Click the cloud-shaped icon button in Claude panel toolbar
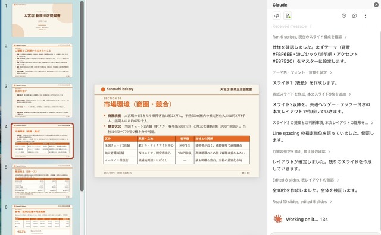The image size is (381, 235). (x=276, y=16)
